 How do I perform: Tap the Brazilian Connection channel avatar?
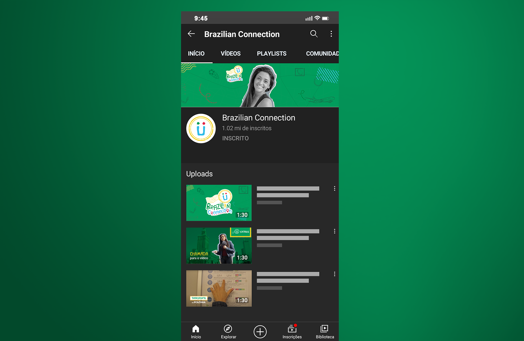tap(201, 128)
